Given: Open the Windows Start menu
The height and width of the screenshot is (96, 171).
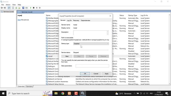Looking at the screenshot, I should 3,93.
